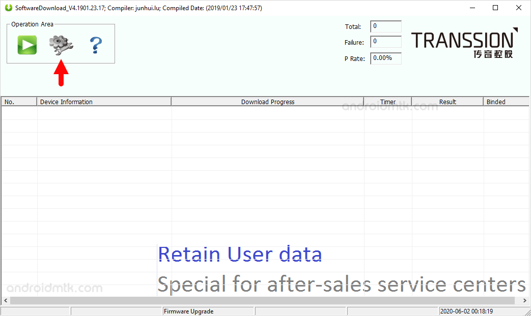Click the gear icon above the red arrow

(61, 45)
